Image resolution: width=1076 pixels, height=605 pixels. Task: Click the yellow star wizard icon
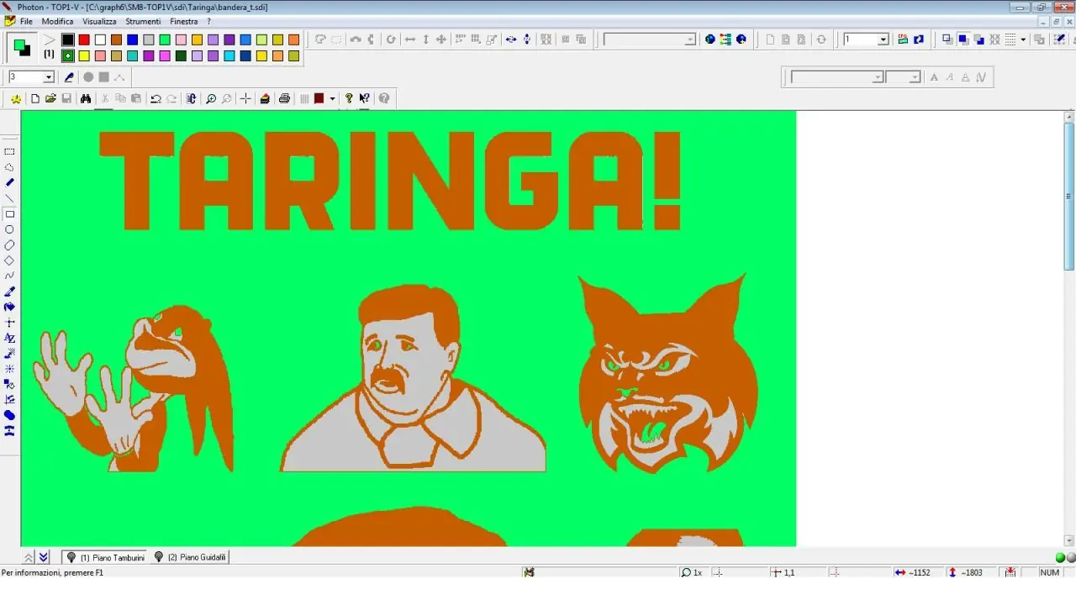pyautogui.click(x=16, y=98)
